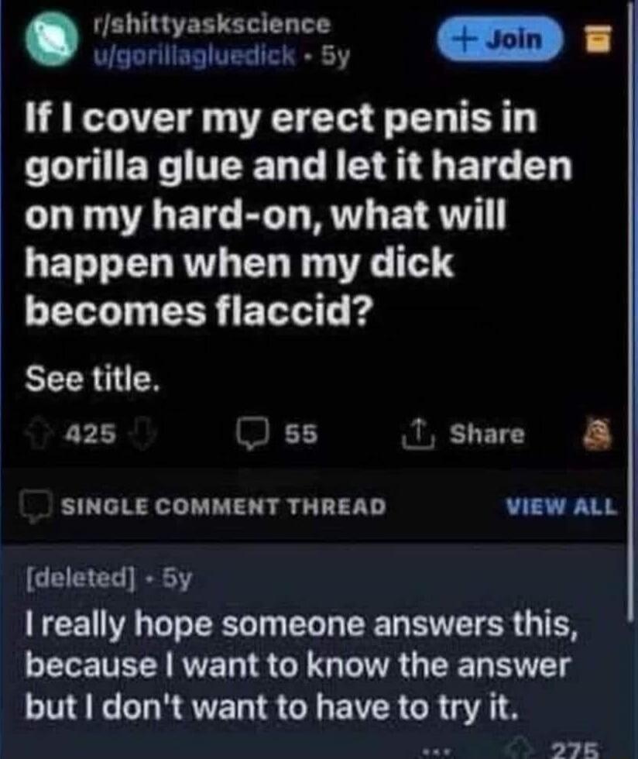Downvote the post next to 425
Screen dimensions: 638x759
(144, 432)
